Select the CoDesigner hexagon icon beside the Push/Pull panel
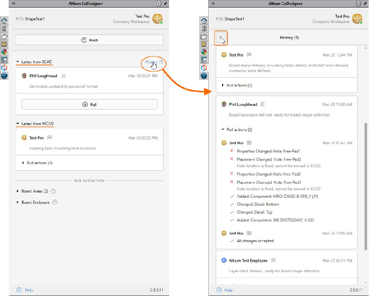 pos(4,68)
